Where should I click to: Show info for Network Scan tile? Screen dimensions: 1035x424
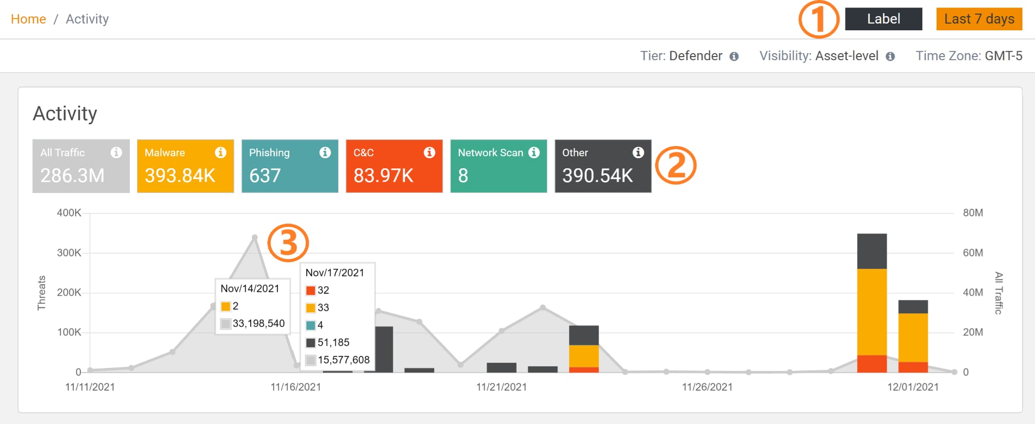click(x=534, y=152)
